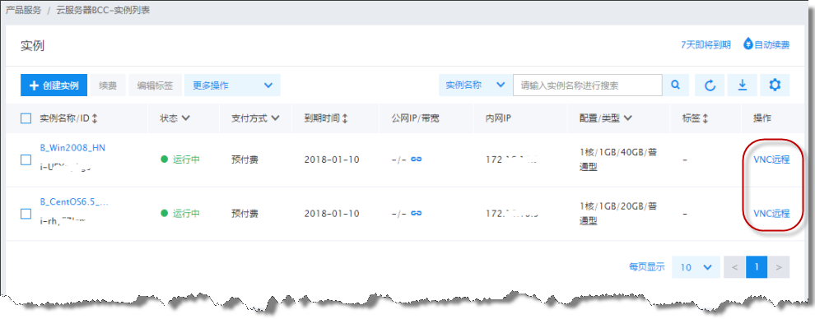
Task: Sort by 标签 column arrows
Action: [x=706, y=118]
